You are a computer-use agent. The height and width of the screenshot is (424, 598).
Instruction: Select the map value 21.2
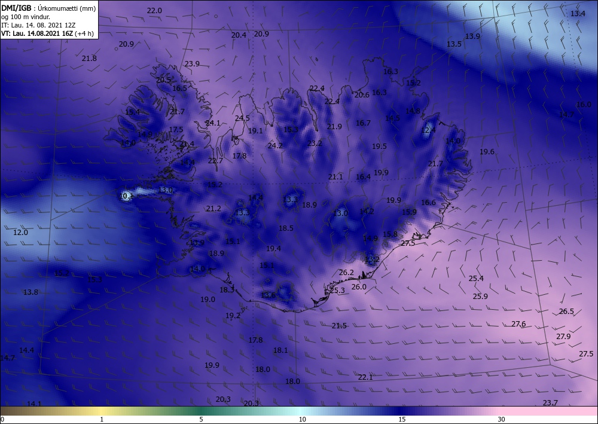tap(213, 209)
